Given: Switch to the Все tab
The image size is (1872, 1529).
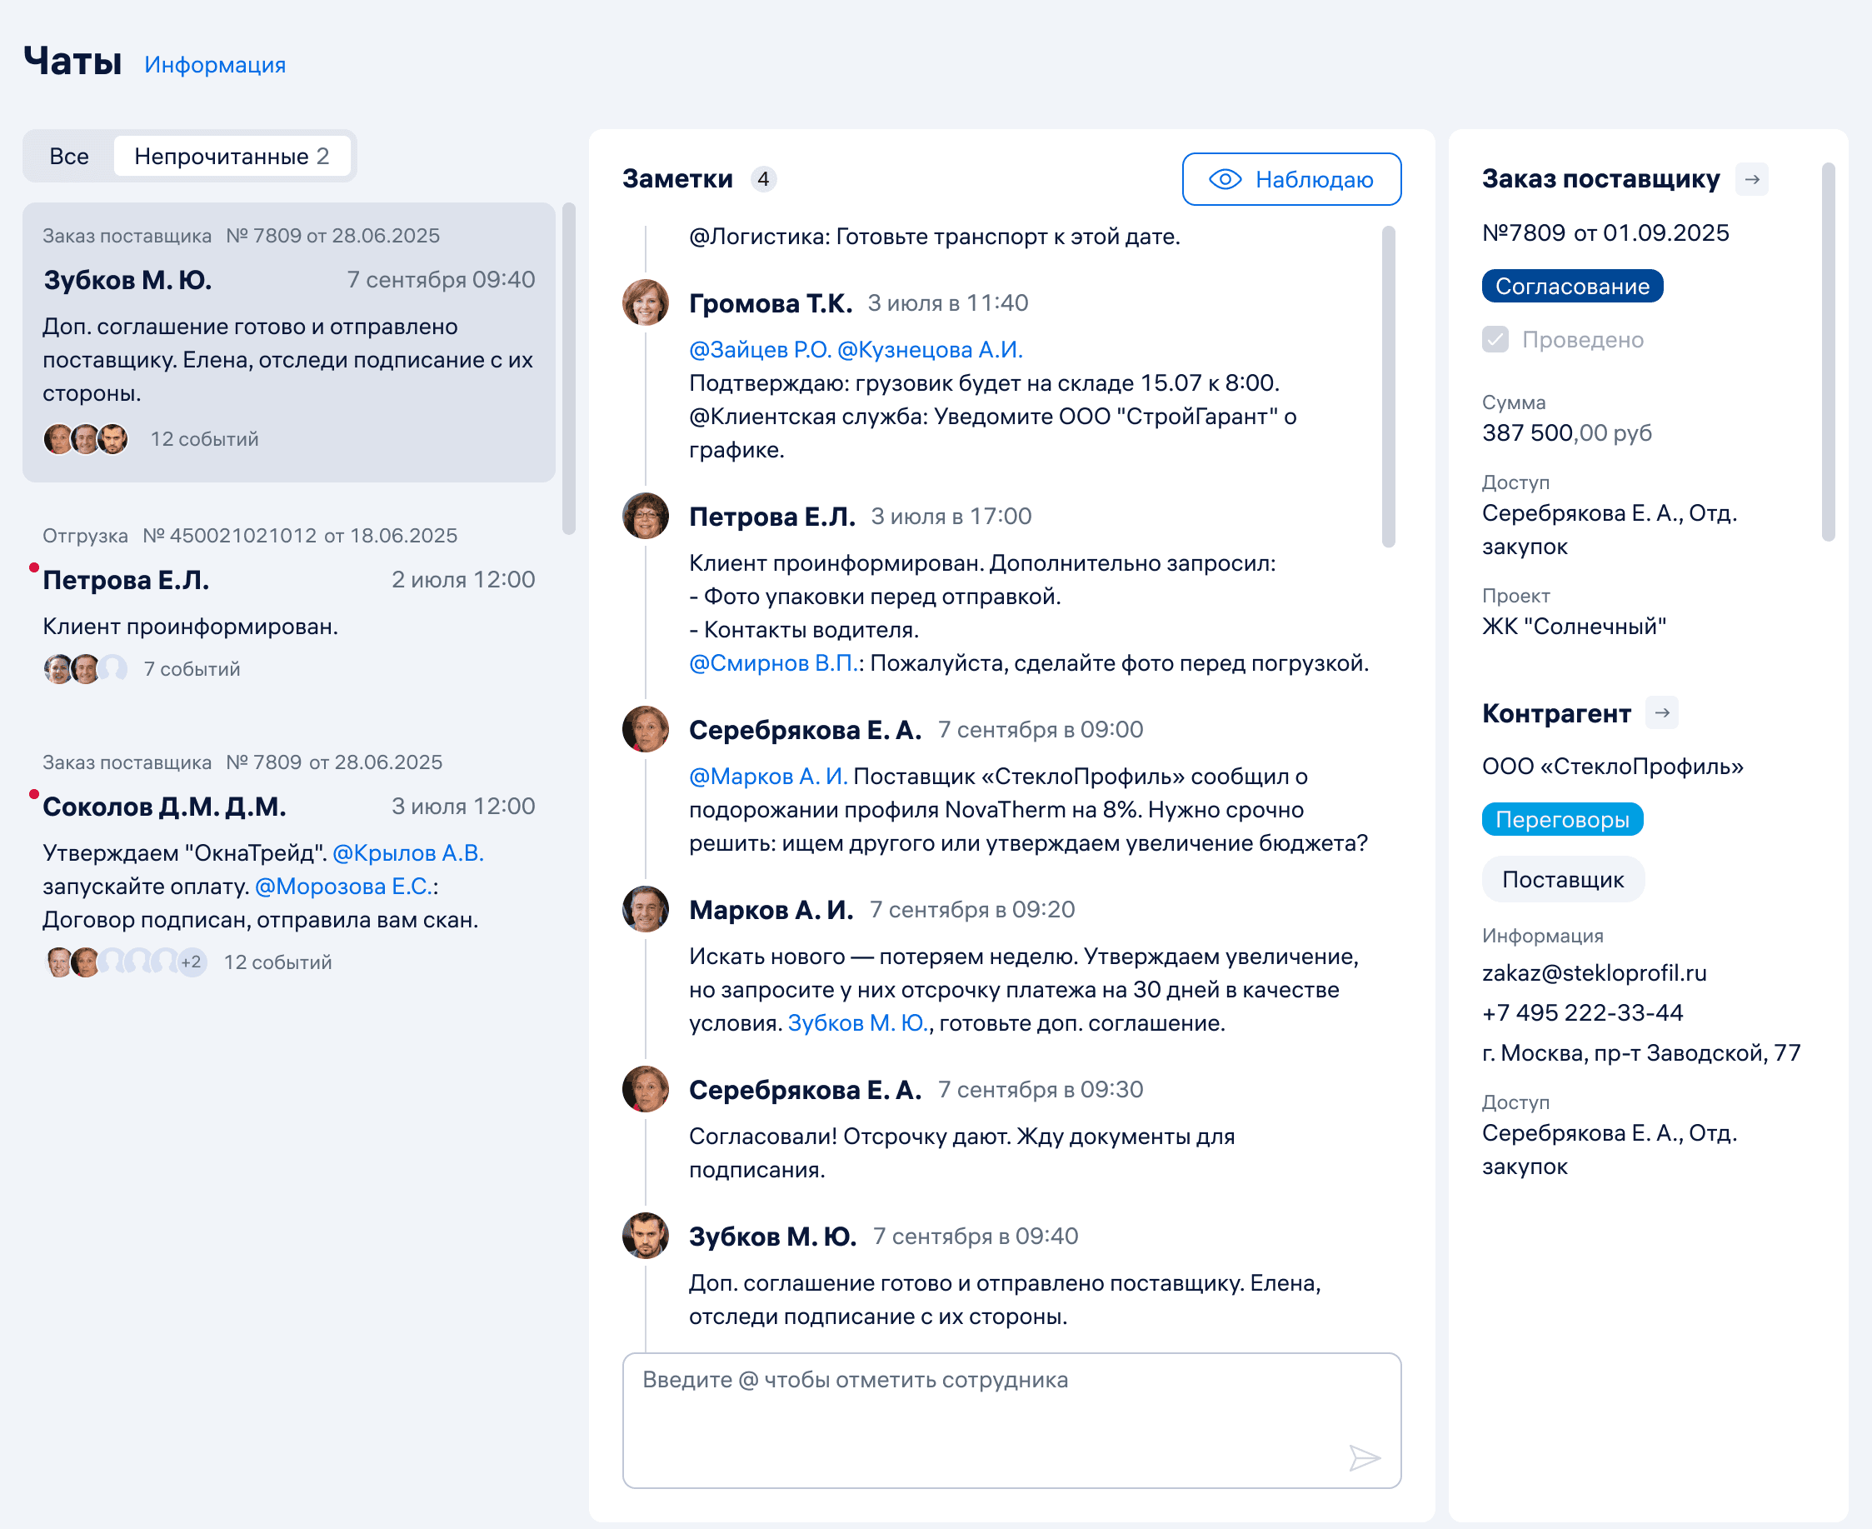Looking at the screenshot, I should [68, 156].
